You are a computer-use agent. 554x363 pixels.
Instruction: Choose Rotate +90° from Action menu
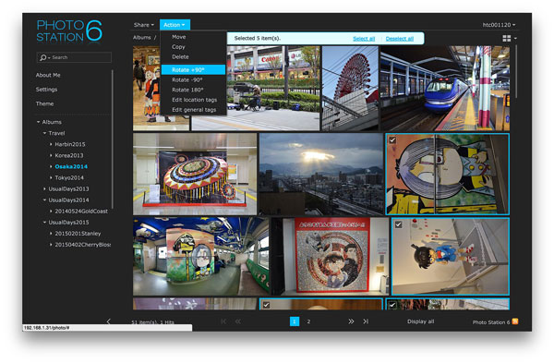click(x=193, y=70)
